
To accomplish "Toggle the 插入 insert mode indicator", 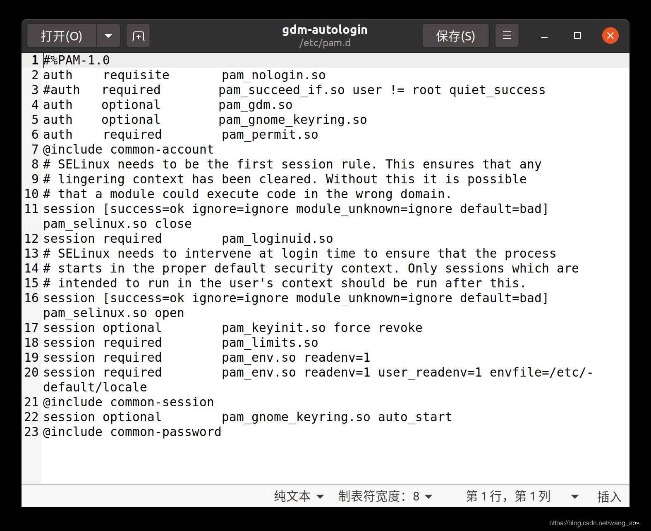I will [609, 496].
